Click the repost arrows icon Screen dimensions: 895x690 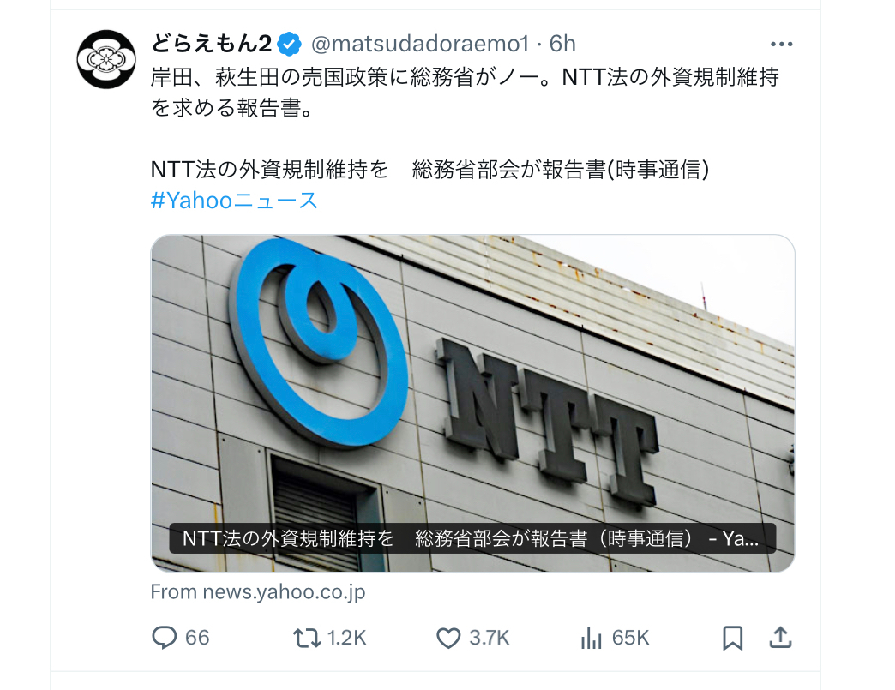tap(307, 638)
